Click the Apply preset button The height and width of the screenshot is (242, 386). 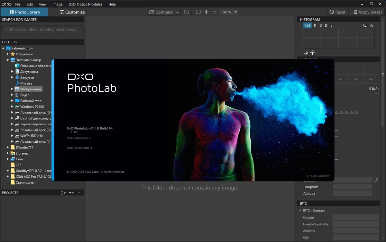[367, 12]
